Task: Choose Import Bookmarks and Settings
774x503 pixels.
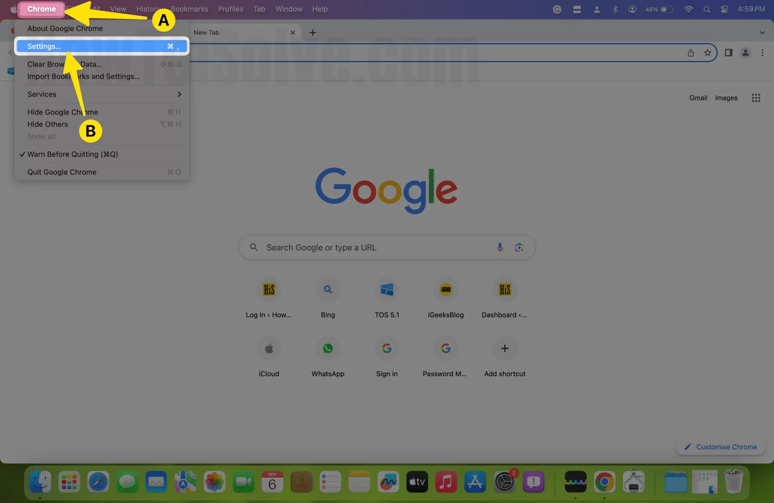Action: (x=83, y=76)
